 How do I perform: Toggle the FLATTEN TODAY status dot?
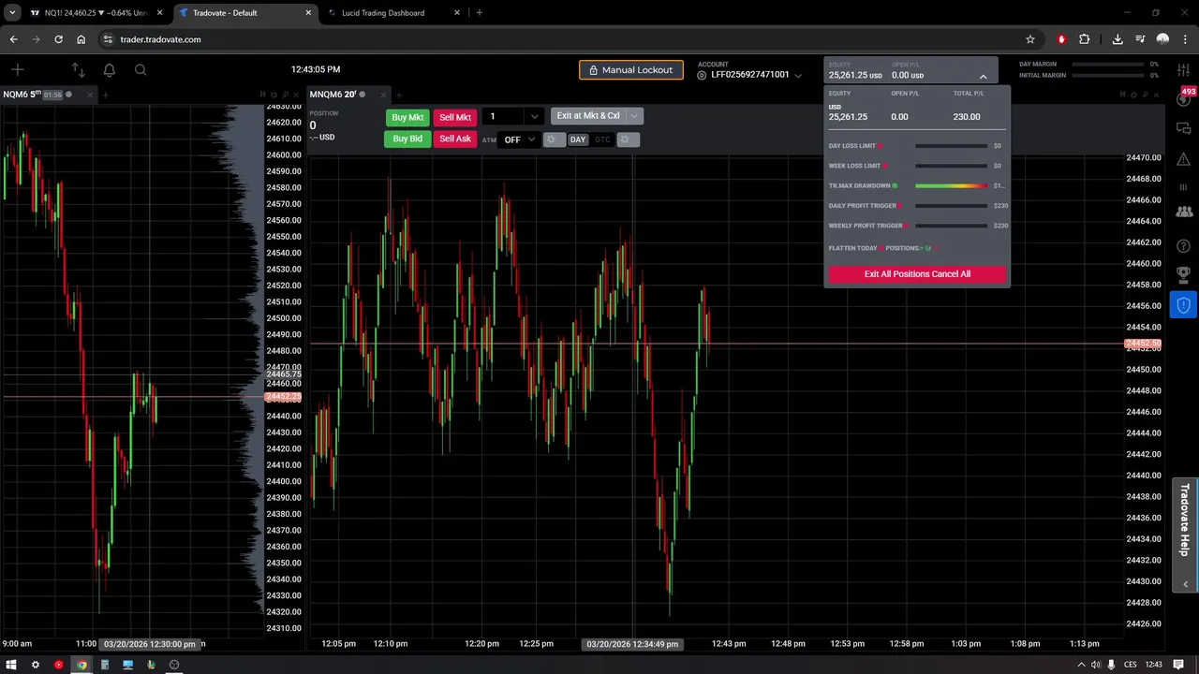pos(881,248)
